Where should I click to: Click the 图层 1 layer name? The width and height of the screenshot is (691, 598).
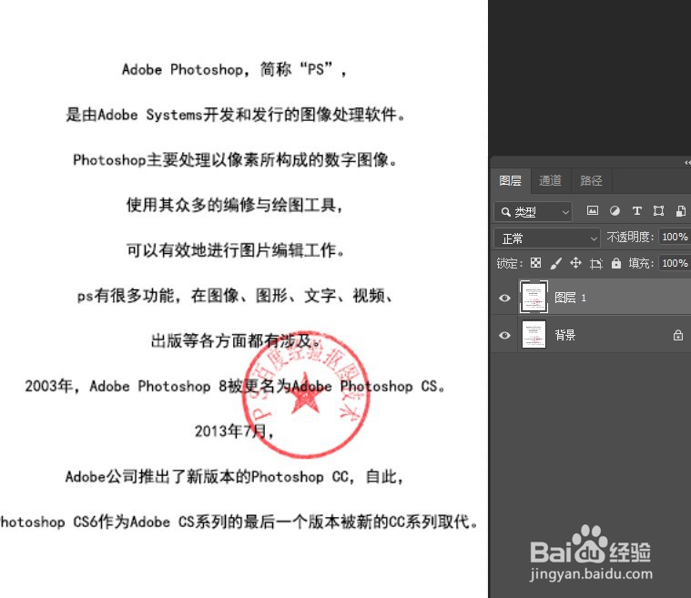[x=570, y=298]
